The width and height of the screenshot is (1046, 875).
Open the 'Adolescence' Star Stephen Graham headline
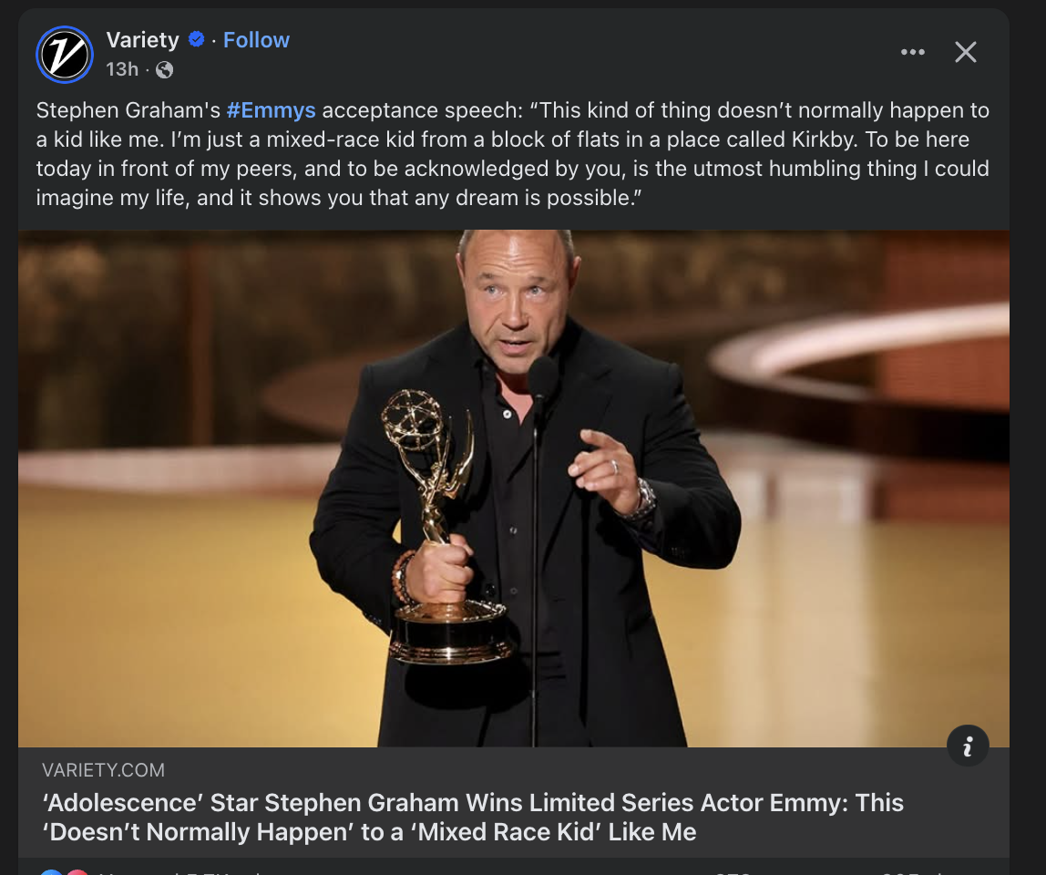point(472,817)
